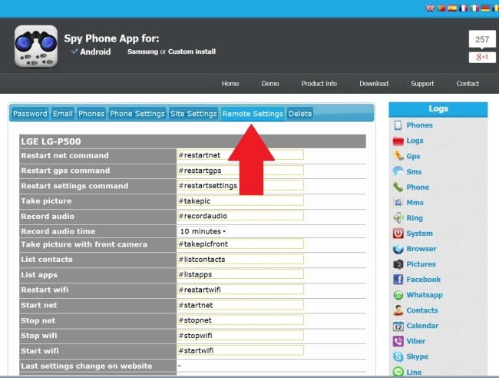The height and width of the screenshot is (378, 499).
Task: Switch site language to German flag
Action: 485,8
